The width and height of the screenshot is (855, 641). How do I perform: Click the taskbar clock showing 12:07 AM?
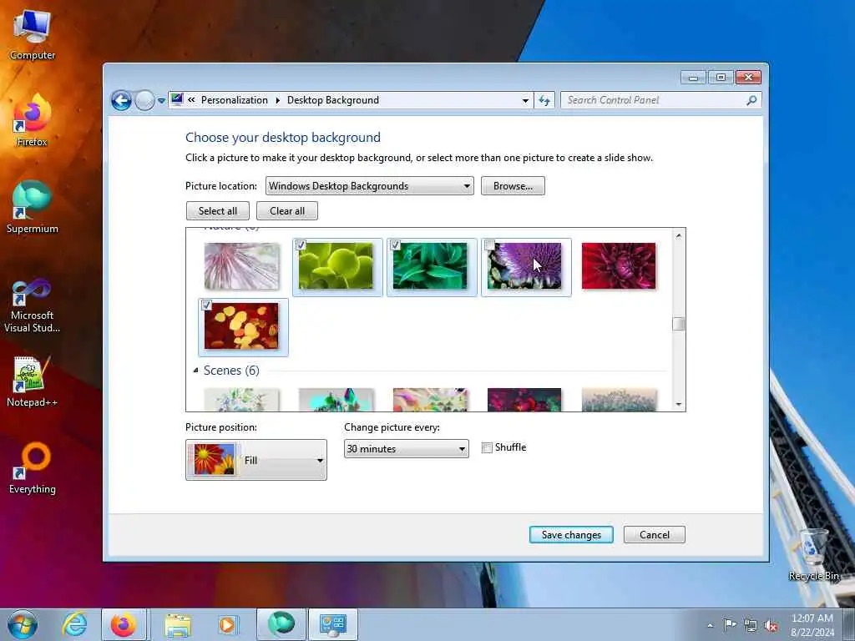(812, 625)
